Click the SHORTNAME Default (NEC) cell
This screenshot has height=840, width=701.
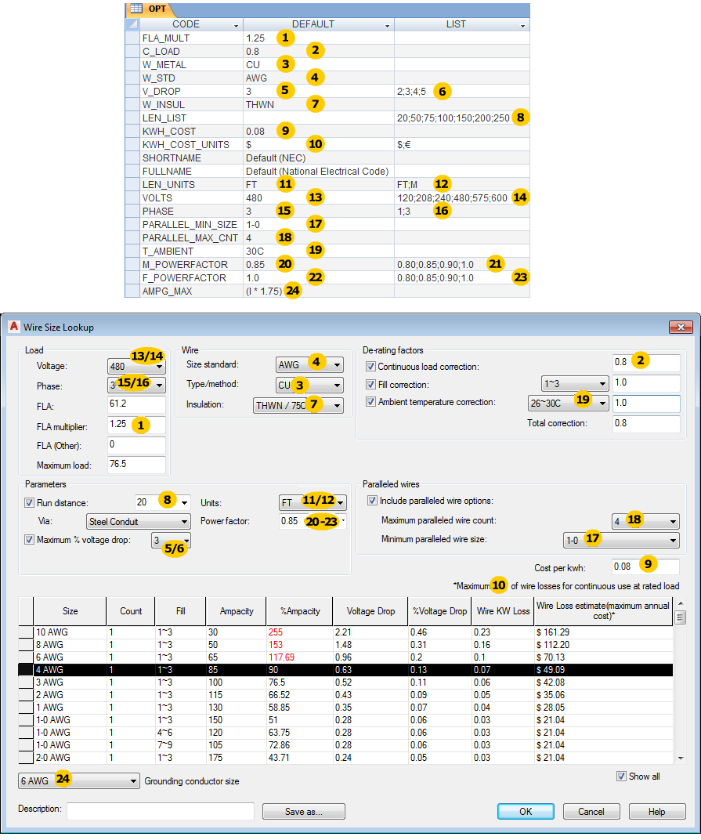(319, 158)
